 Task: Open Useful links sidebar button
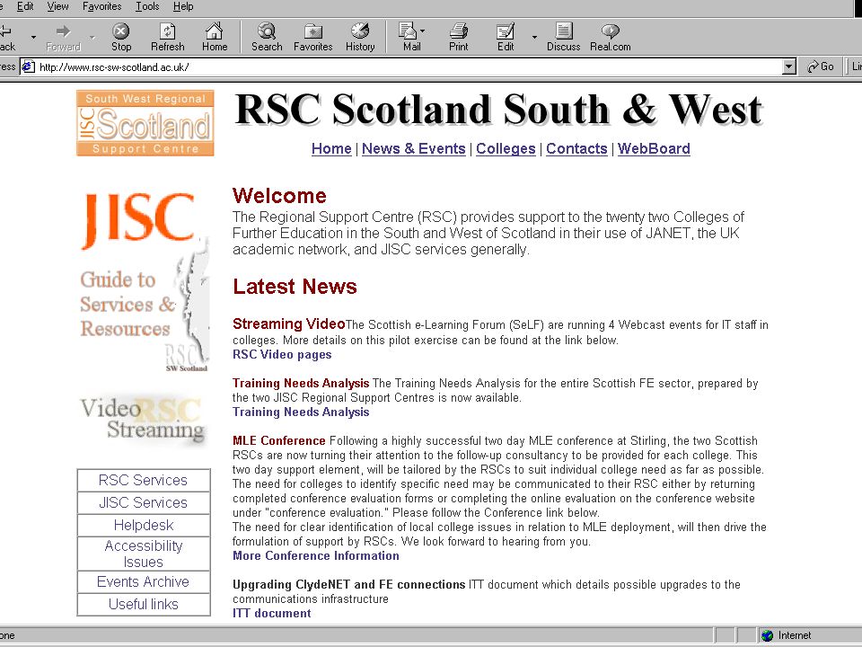tap(144, 605)
